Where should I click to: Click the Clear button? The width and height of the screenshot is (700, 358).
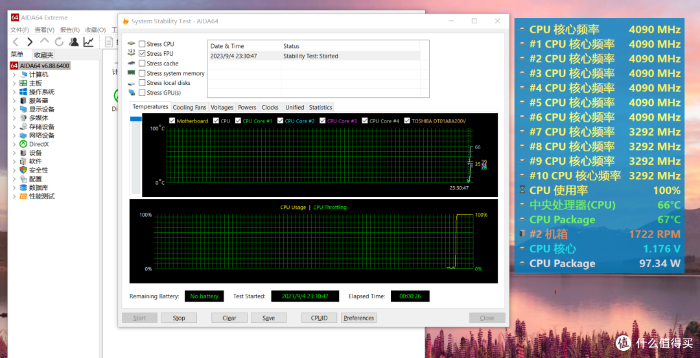coord(229,318)
